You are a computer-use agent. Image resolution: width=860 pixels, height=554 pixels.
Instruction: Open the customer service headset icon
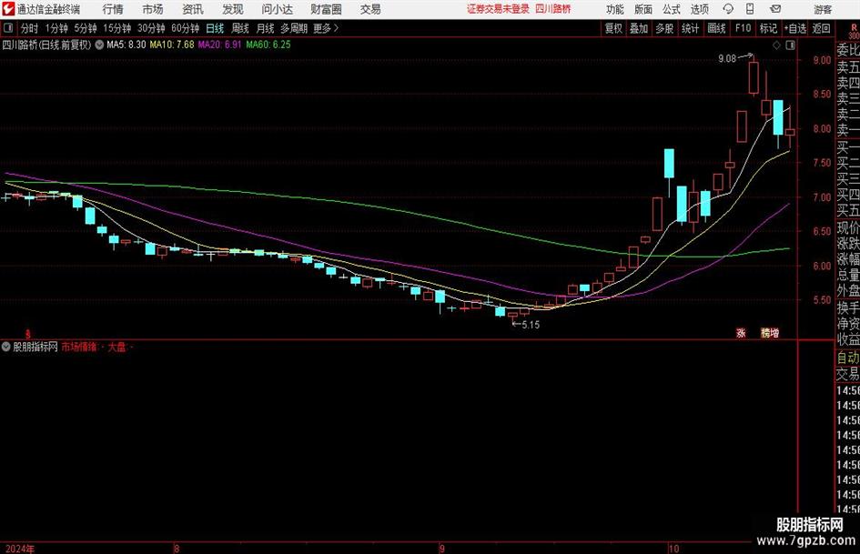pos(728,9)
